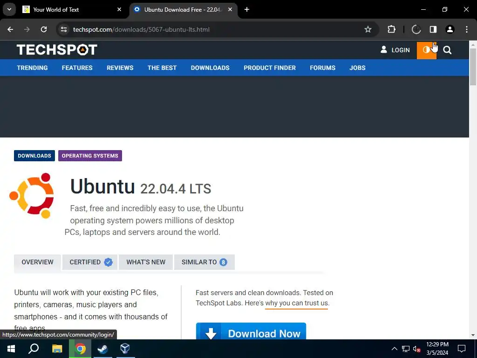Open the PRODUCT FINDER menu
This screenshot has width=477, height=358.
pos(270,68)
